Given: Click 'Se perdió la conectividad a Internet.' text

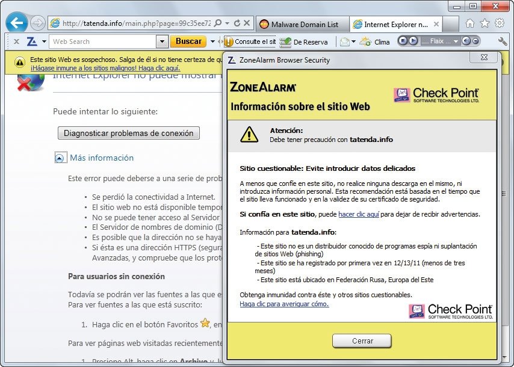Looking at the screenshot, I should pos(153,197).
